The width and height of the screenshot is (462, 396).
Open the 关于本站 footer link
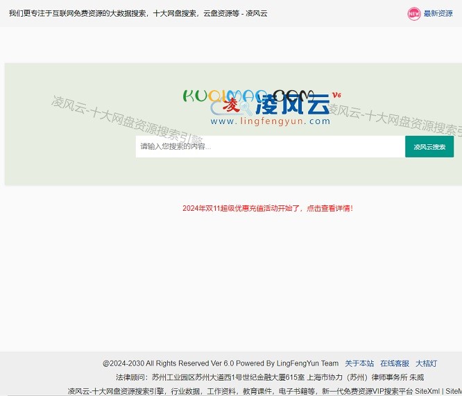click(x=359, y=363)
